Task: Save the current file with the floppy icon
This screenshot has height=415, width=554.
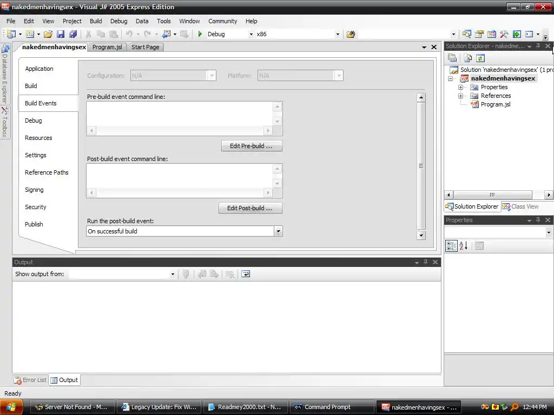Action: pyautogui.click(x=61, y=34)
